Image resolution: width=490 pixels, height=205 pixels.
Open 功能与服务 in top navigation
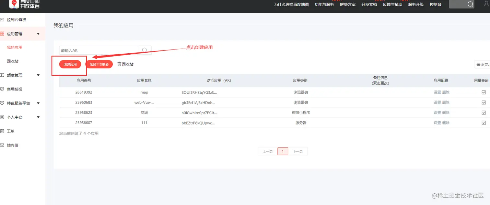pyautogui.click(x=324, y=5)
